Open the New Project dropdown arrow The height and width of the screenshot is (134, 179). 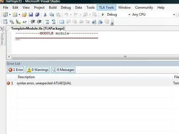[x=10, y=15]
